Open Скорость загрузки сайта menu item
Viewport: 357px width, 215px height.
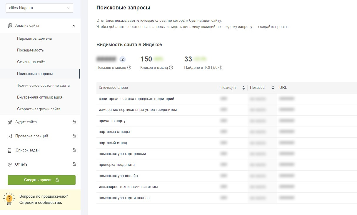(x=39, y=109)
